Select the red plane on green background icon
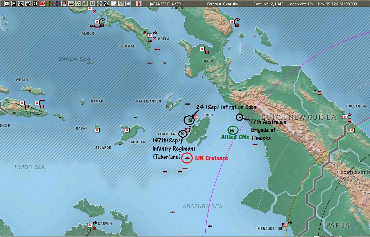The height and width of the screenshot is (237, 370). (x=50, y=4)
